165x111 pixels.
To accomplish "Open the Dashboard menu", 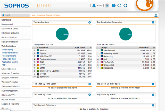I will point(15,20).
